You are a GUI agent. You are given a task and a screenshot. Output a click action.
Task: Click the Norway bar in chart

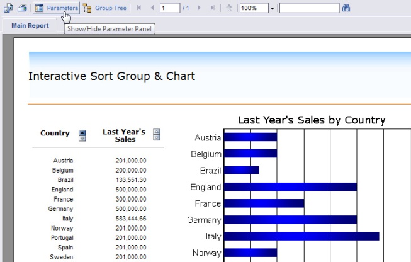pyautogui.click(x=251, y=253)
